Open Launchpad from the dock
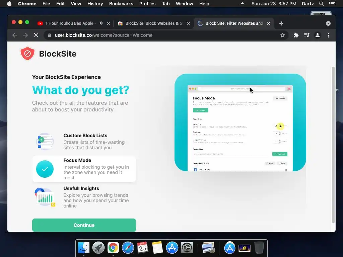 (98, 248)
